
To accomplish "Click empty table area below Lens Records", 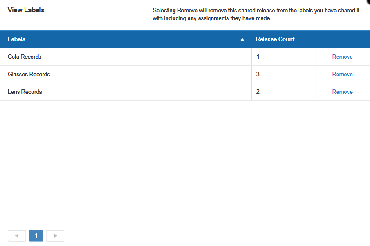I will [x=185, y=163].
